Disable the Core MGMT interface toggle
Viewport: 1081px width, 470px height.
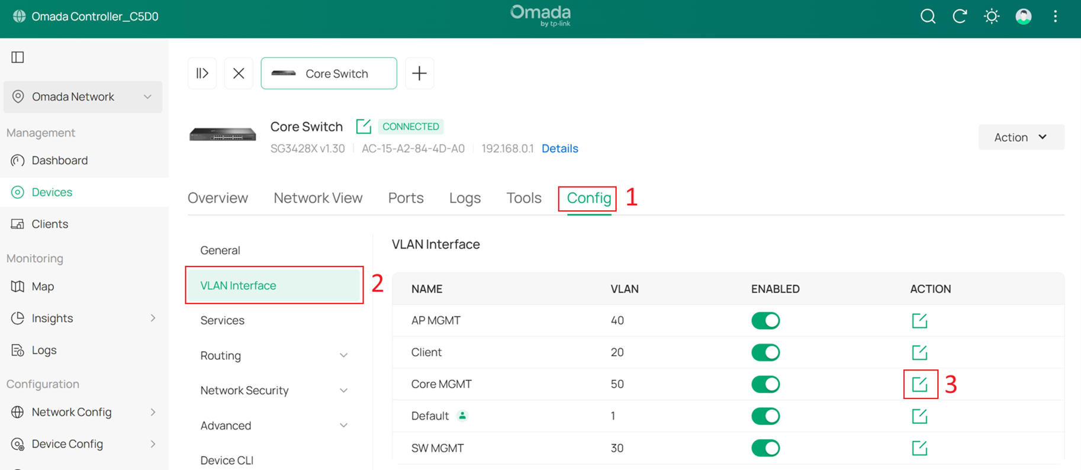[x=765, y=385]
